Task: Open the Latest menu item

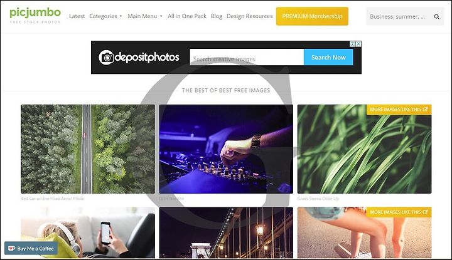Action: [77, 16]
